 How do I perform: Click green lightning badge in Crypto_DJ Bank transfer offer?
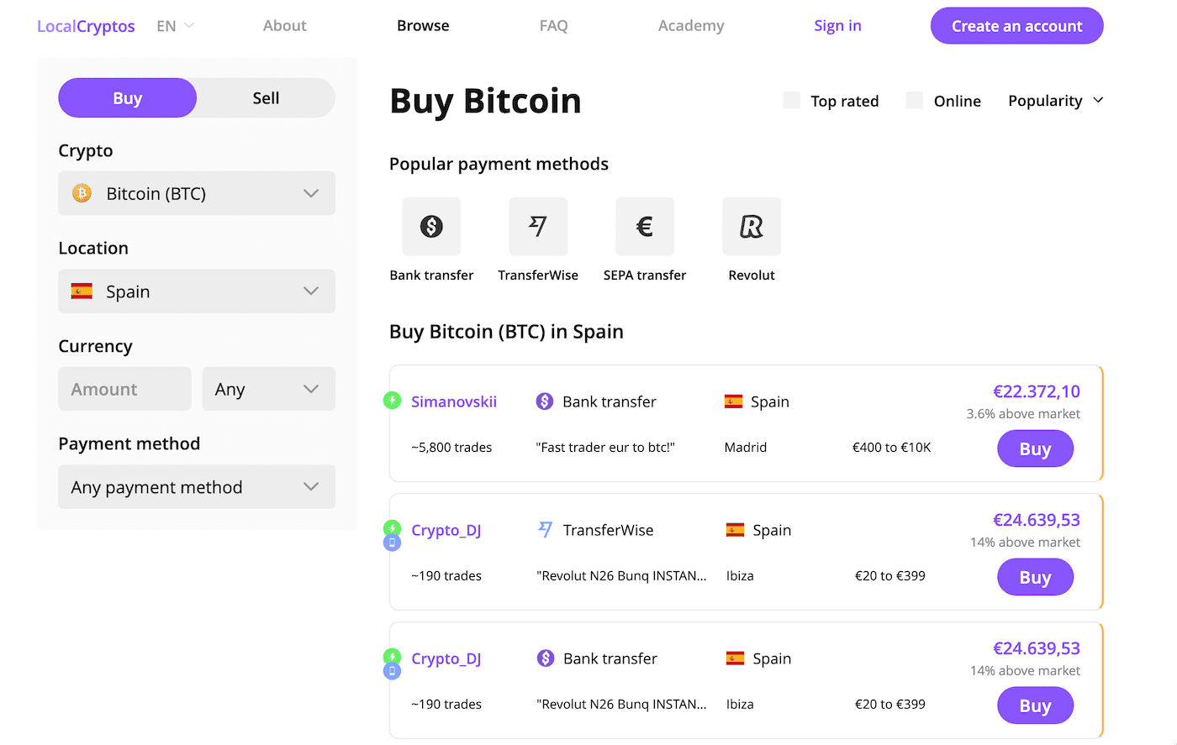[392, 657]
